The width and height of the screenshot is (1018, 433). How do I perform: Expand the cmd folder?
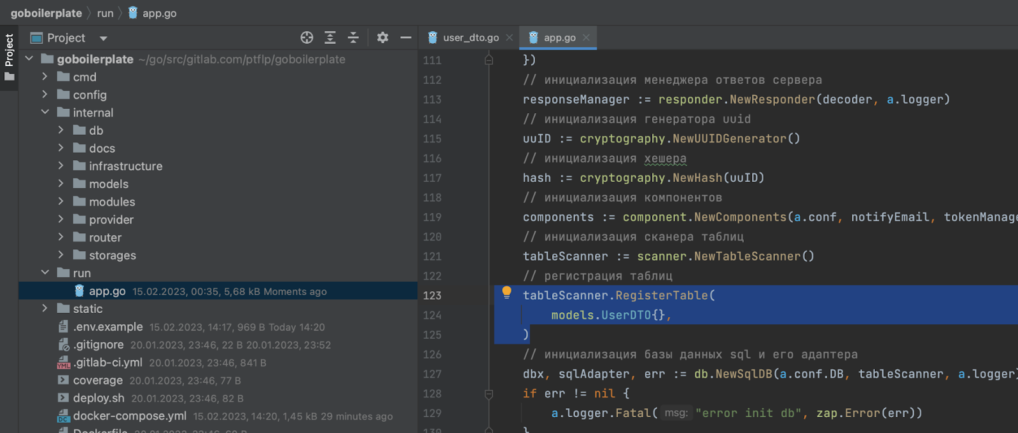click(45, 77)
